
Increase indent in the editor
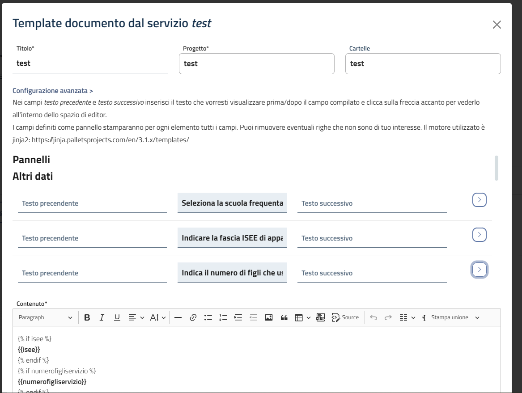tap(238, 317)
